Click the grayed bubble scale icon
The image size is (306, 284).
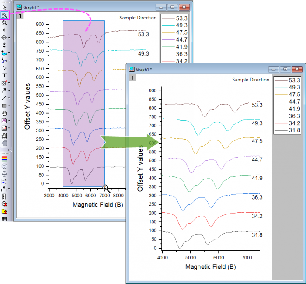[x=4, y=166]
